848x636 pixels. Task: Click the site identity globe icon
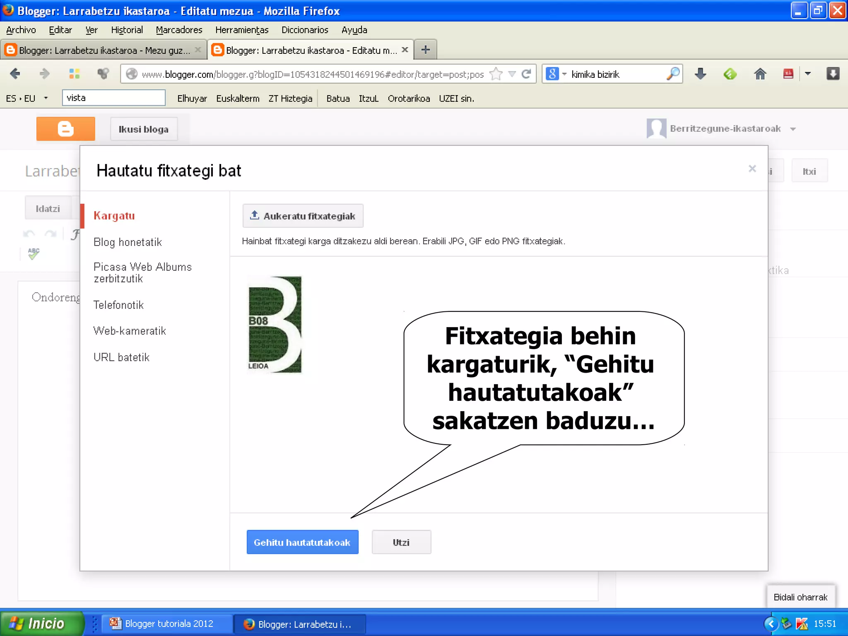tap(132, 74)
